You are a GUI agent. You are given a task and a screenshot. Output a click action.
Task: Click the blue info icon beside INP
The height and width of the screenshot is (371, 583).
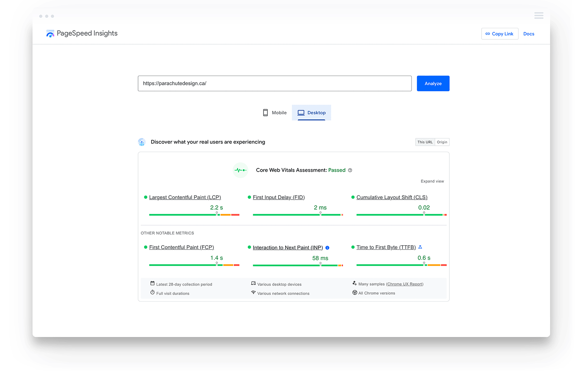coord(327,248)
